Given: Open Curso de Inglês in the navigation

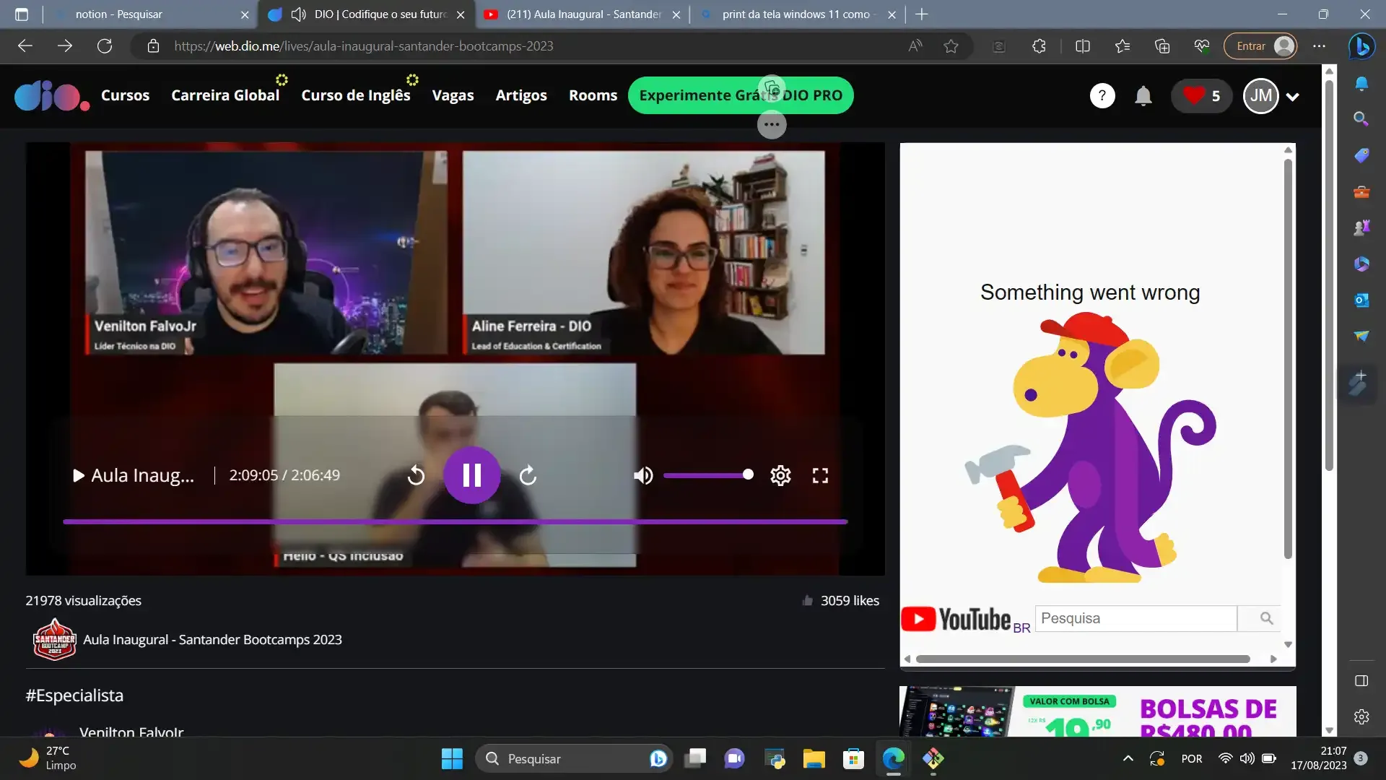Looking at the screenshot, I should (355, 95).
